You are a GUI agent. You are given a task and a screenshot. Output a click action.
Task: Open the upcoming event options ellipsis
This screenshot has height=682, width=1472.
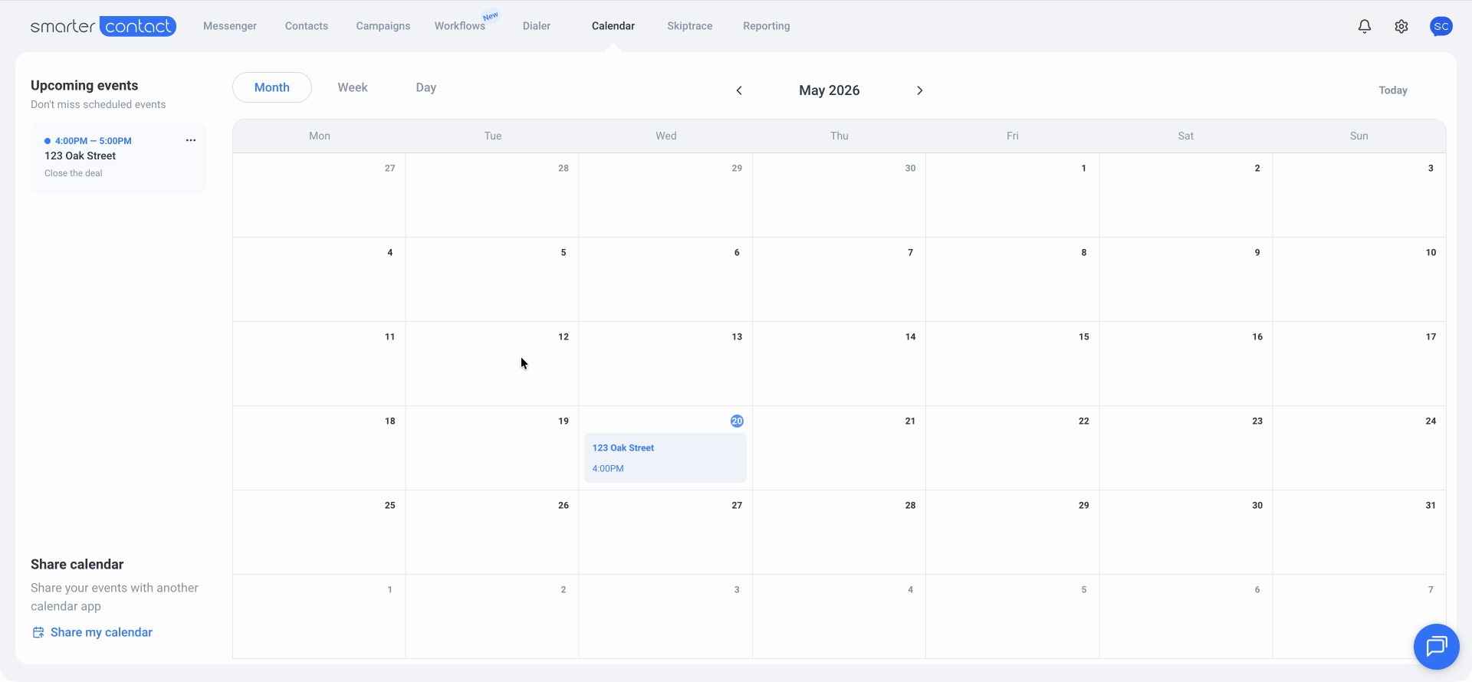pos(191,140)
